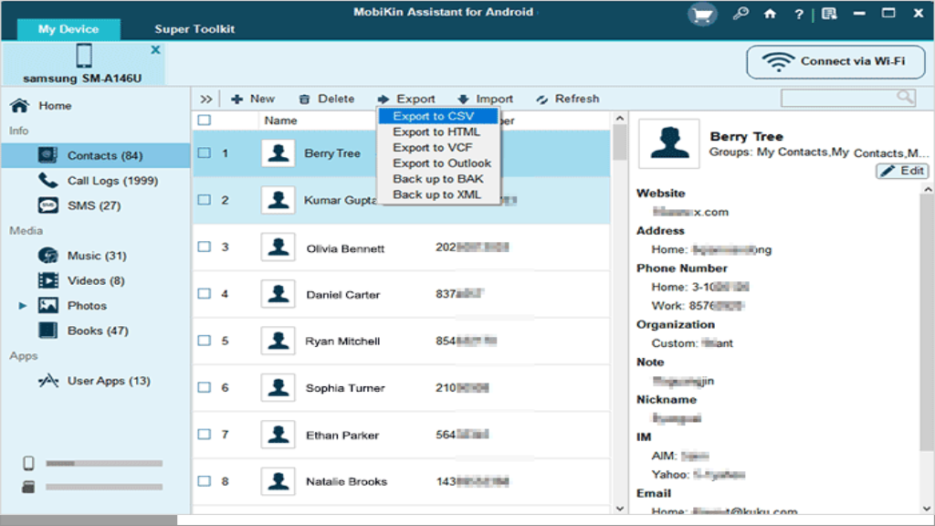Click the Wi-Fi signal icon

[778, 61]
